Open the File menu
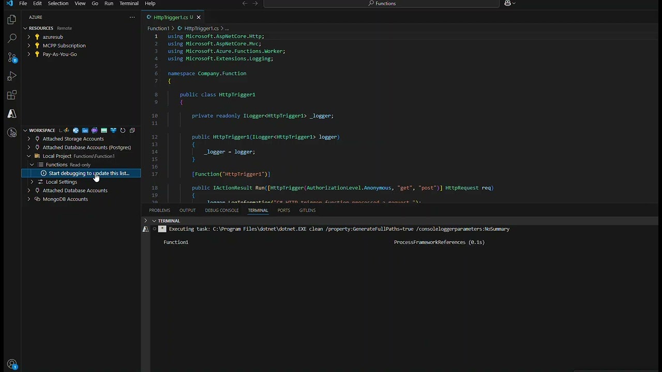Image resolution: width=662 pixels, height=372 pixels. 23,3
